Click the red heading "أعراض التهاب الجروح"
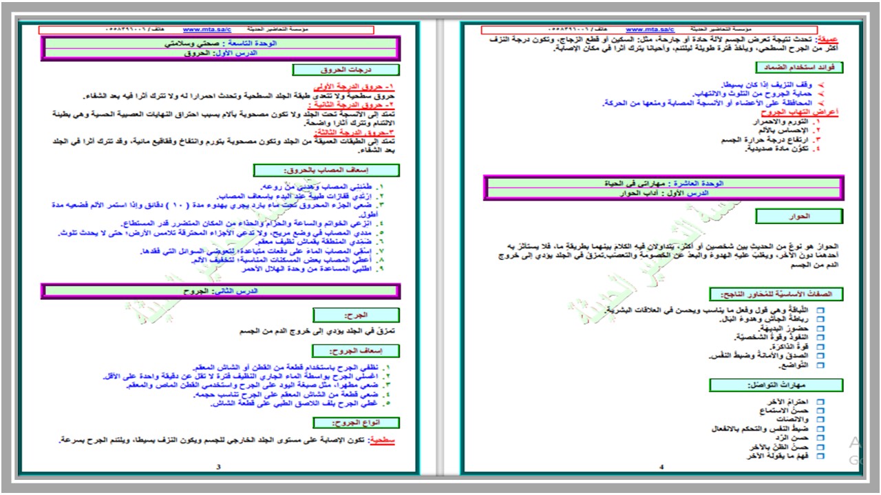 pos(798,111)
